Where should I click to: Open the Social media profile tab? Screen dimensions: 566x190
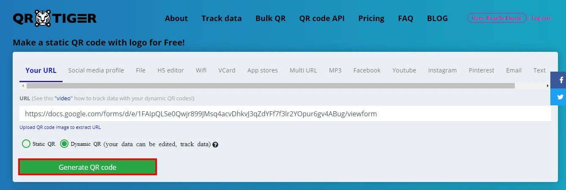[x=96, y=70]
